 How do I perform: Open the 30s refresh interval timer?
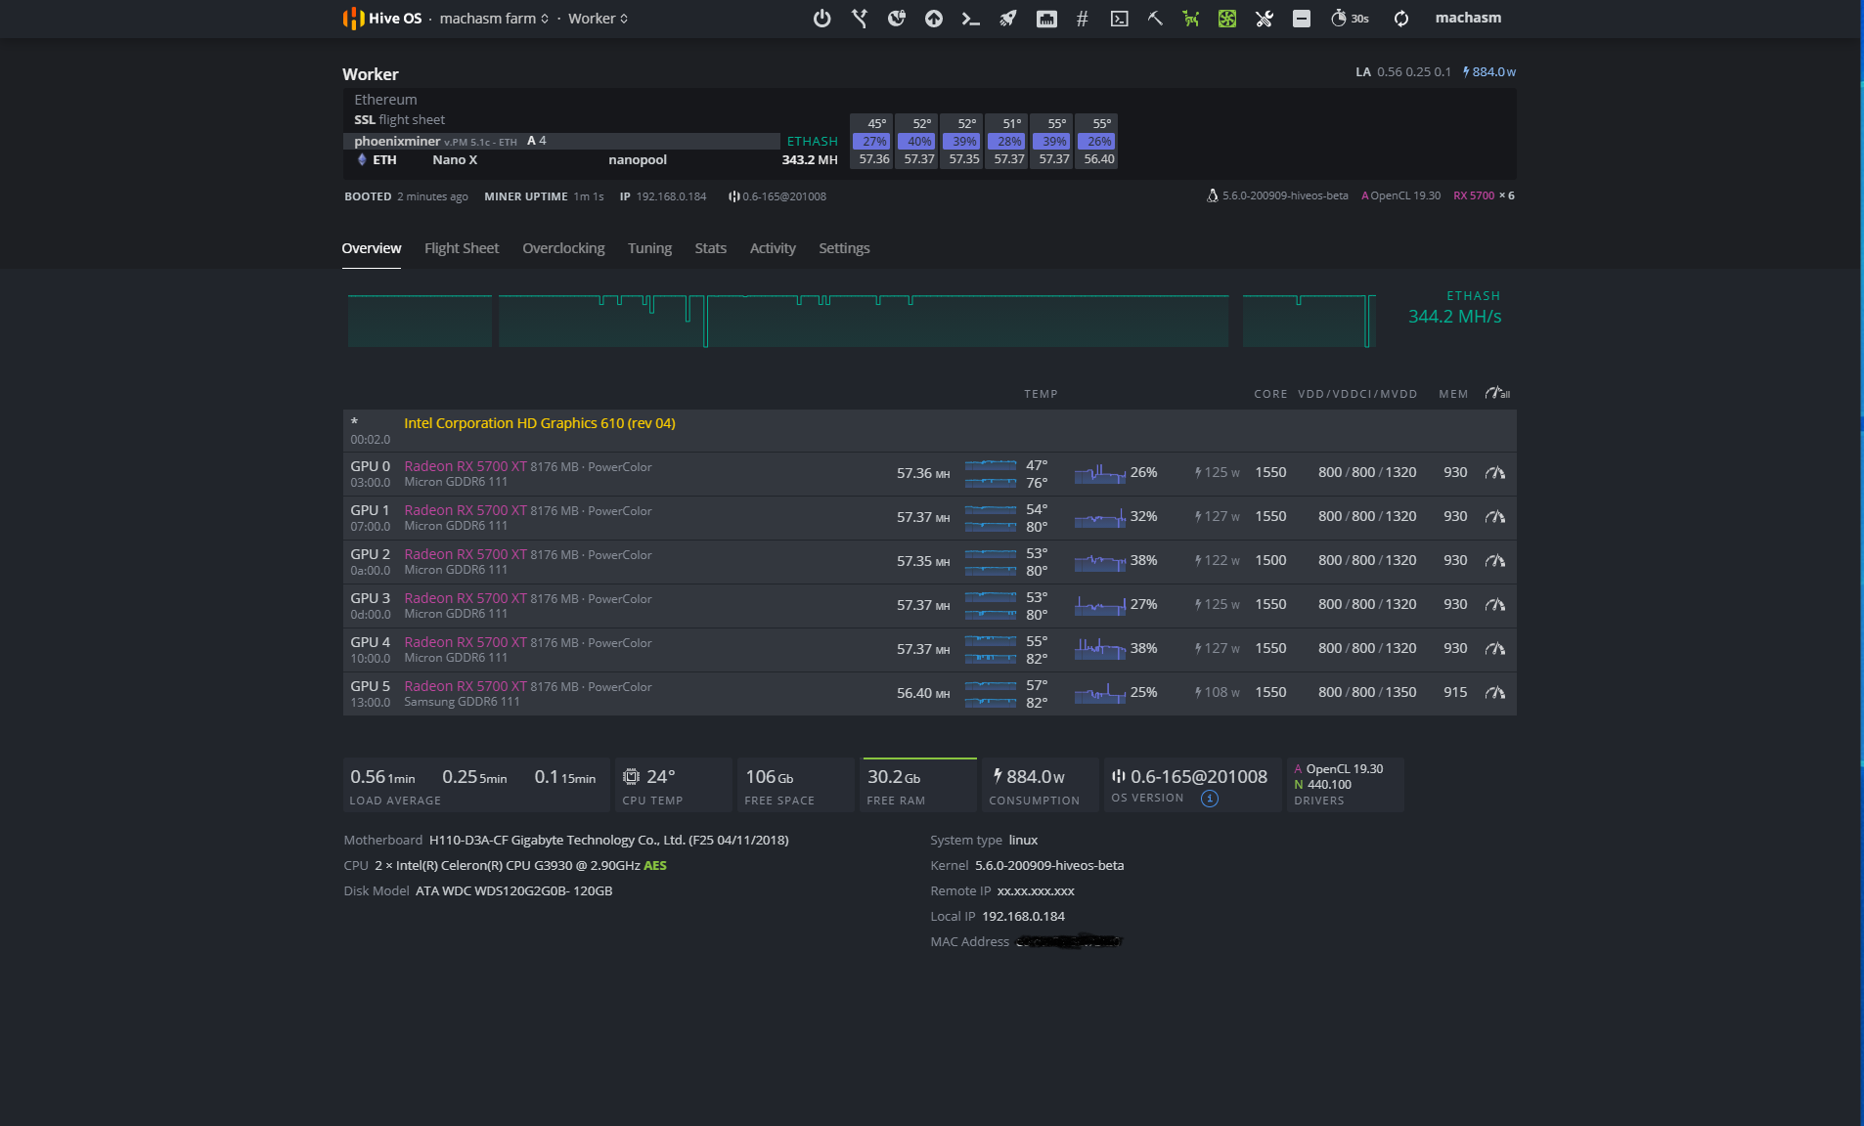tap(1350, 19)
